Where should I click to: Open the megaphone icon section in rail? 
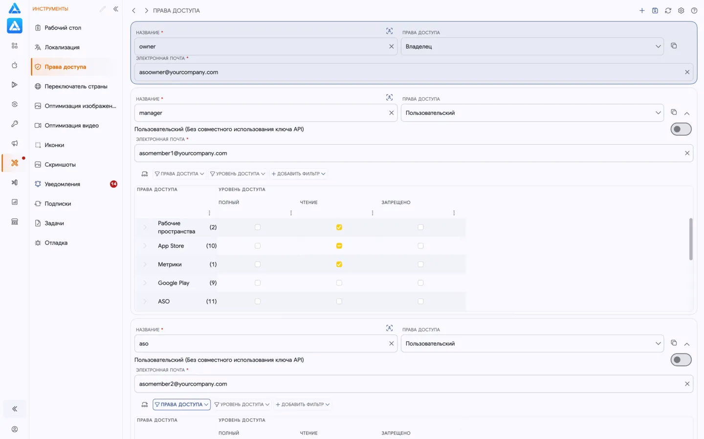(x=15, y=143)
